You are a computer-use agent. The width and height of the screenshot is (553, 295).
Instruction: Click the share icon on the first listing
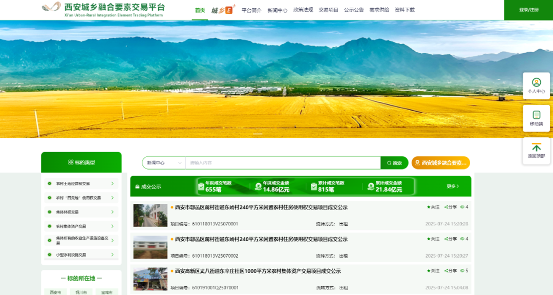coord(446,207)
